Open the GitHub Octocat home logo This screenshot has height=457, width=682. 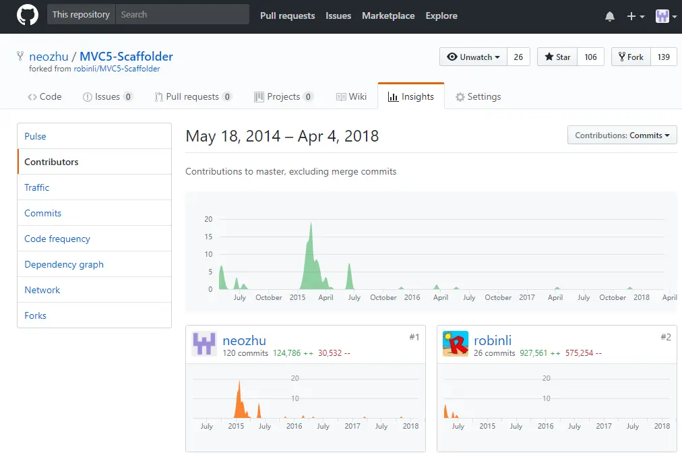tap(28, 15)
